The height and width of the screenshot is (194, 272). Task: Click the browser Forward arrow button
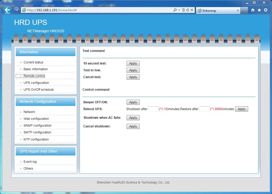[17, 10]
